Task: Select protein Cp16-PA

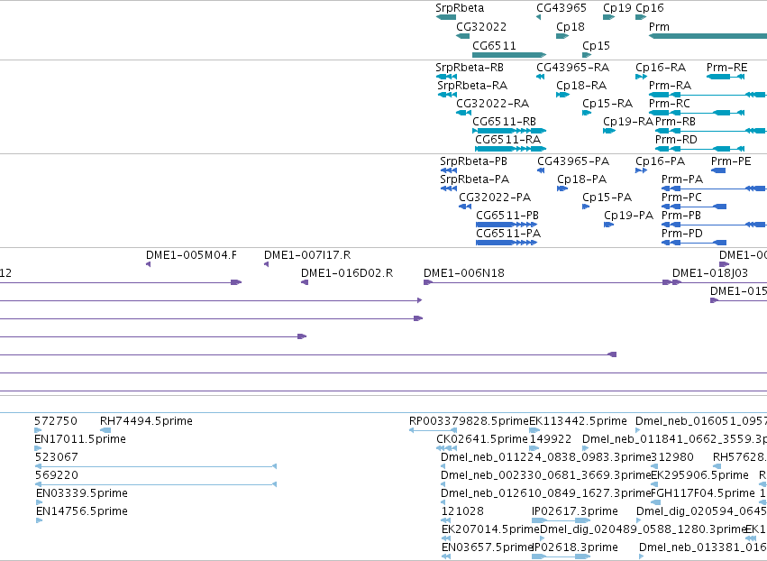Action: 642,170
